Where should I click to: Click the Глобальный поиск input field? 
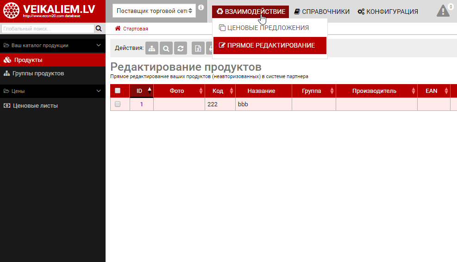click(47, 29)
